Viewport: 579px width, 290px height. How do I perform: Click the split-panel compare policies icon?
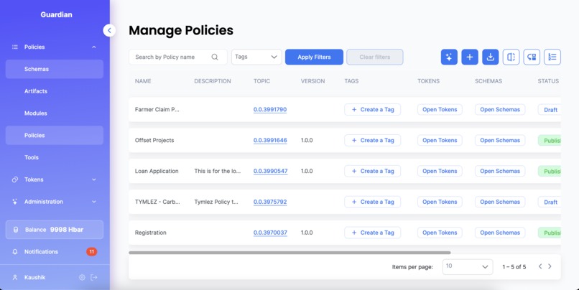(511, 57)
